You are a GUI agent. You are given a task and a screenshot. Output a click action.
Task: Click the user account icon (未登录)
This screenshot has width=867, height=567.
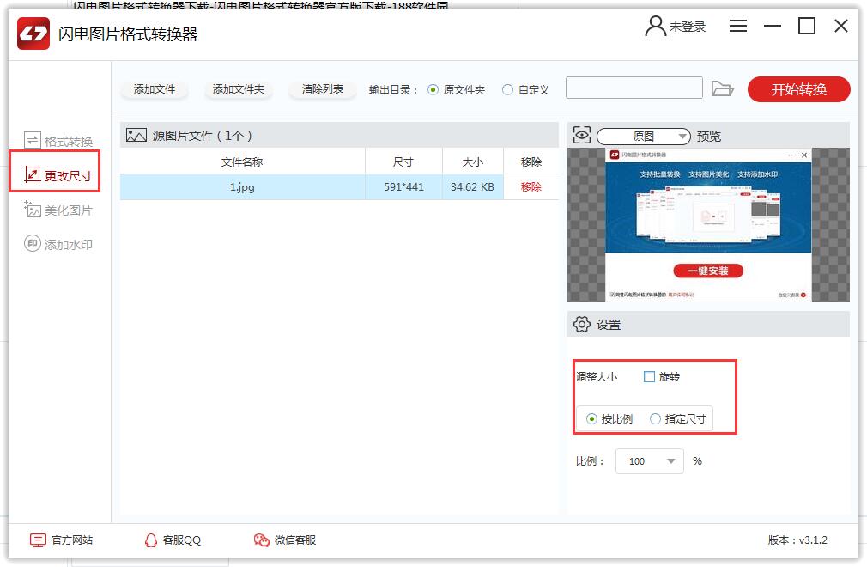click(x=656, y=27)
